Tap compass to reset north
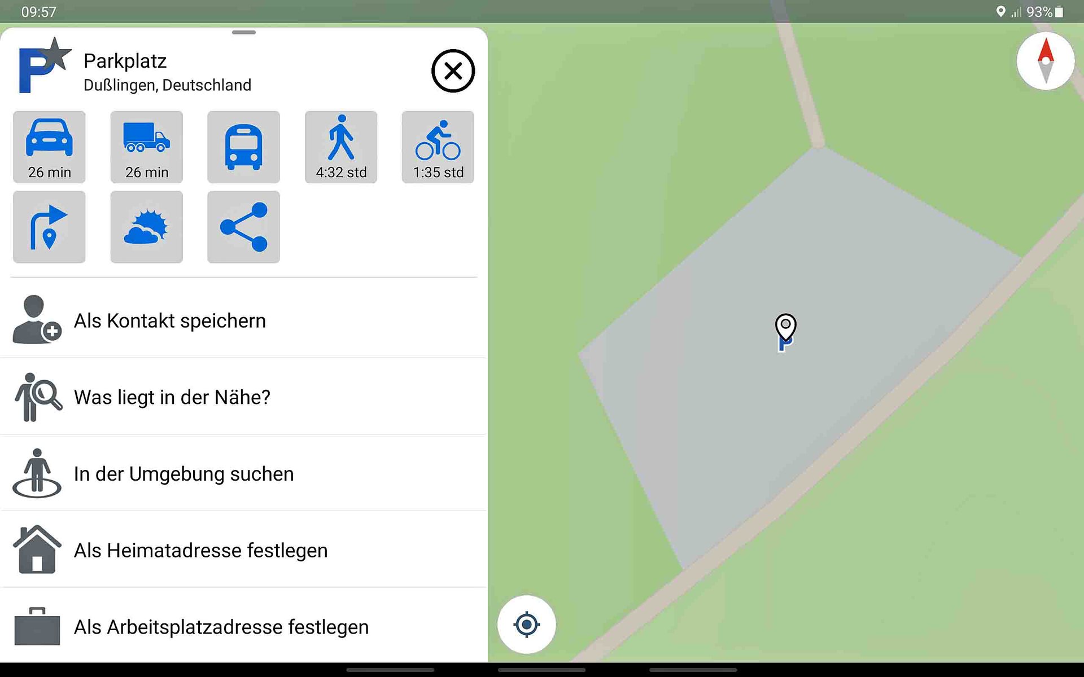Viewport: 1084px width, 677px height. pyautogui.click(x=1046, y=61)
